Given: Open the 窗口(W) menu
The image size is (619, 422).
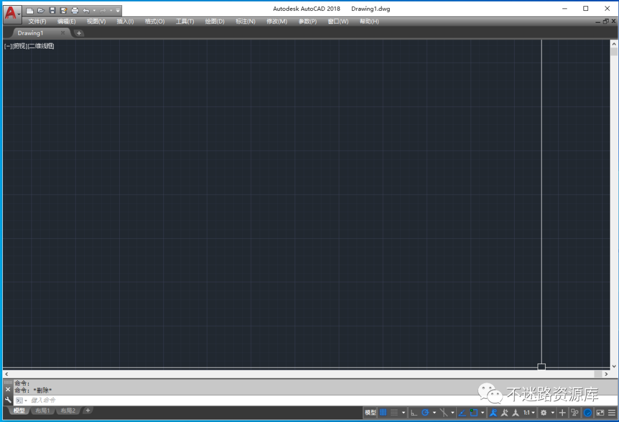Looking at the screenshot, I should [338, 21].
